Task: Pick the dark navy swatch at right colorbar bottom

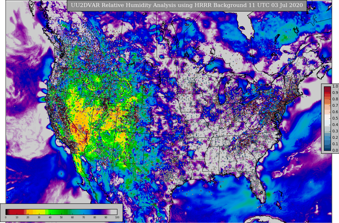Action: pos(327,149)
